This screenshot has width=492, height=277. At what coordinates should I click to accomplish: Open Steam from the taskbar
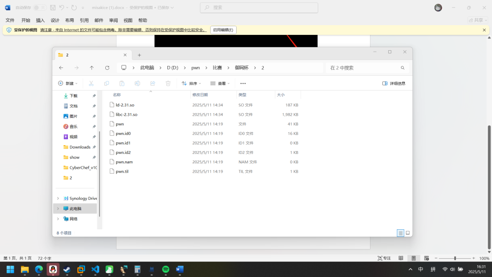click(67, 269)
